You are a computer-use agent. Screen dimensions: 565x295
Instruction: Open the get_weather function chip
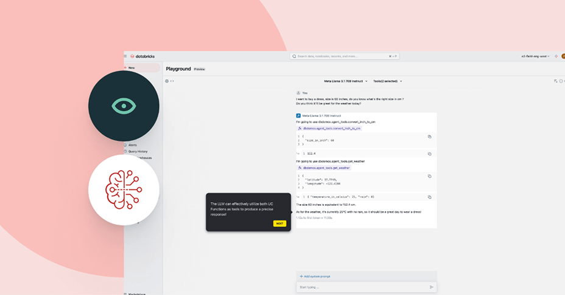[x=323, y=168]
